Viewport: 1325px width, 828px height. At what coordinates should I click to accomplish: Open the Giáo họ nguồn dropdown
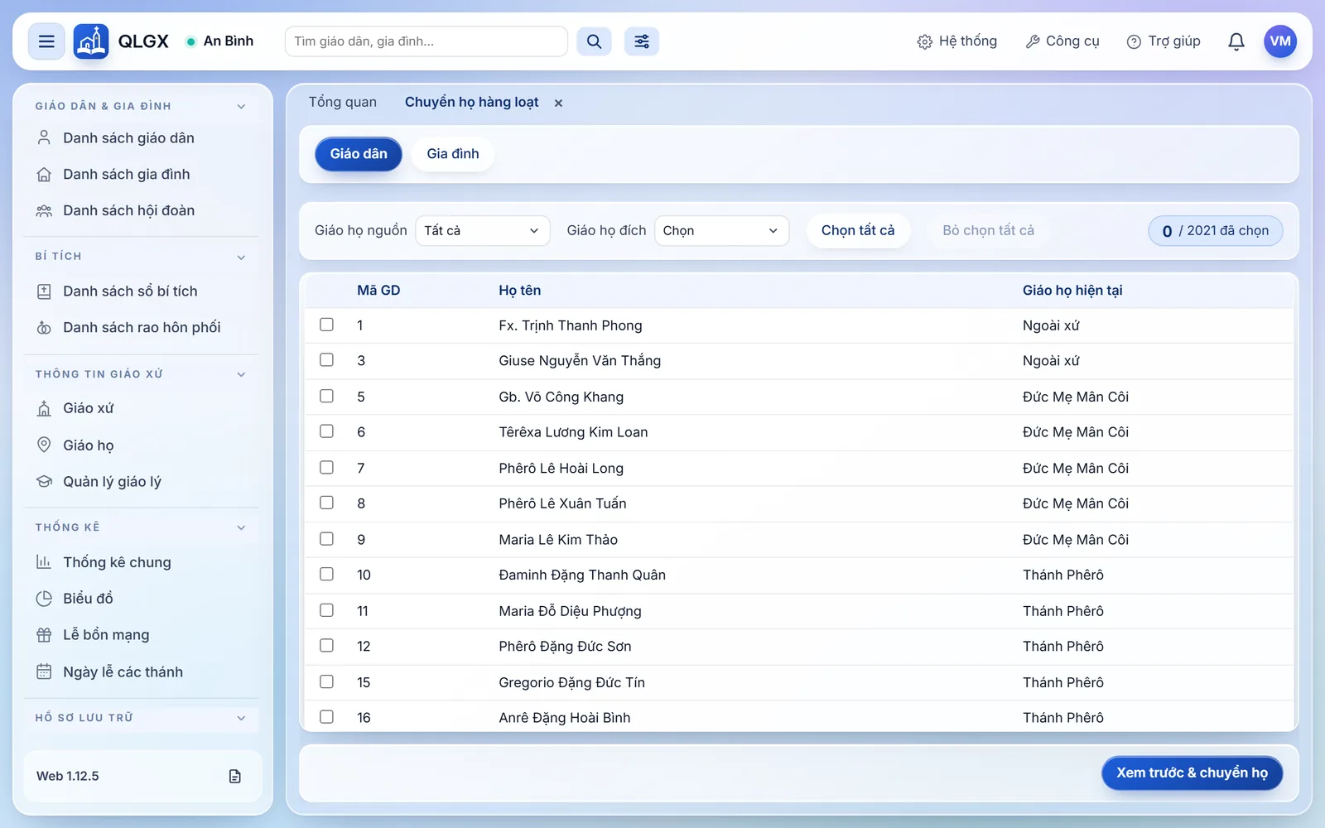click(483, 231)
